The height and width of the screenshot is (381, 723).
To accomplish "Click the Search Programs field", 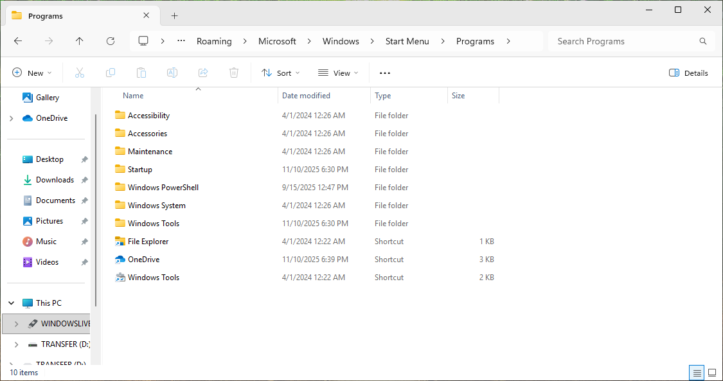I will coord(623,41).
